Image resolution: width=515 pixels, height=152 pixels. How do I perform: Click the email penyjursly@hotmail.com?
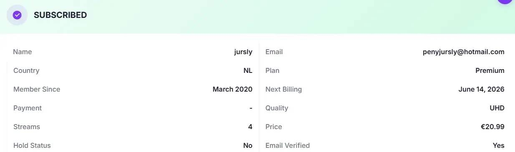tap(463, 52)
